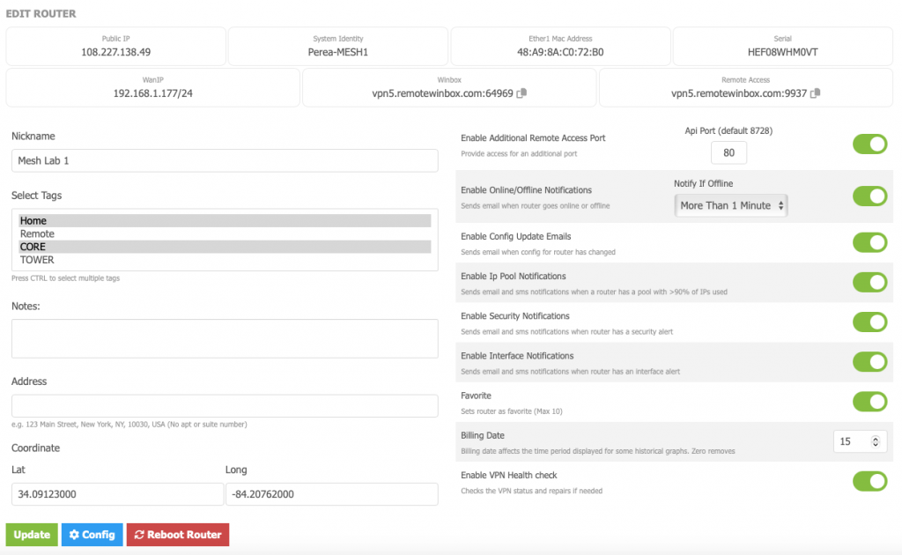902x555 pixels.
Task: Open the Notify If Offline dropdown
Action: click(731, 205)
